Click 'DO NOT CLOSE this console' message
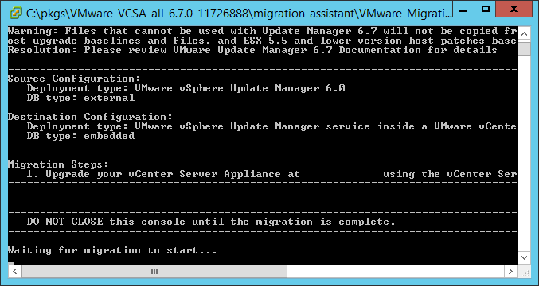The width and height of the screenshot is (539, 286). coord(211,222)
